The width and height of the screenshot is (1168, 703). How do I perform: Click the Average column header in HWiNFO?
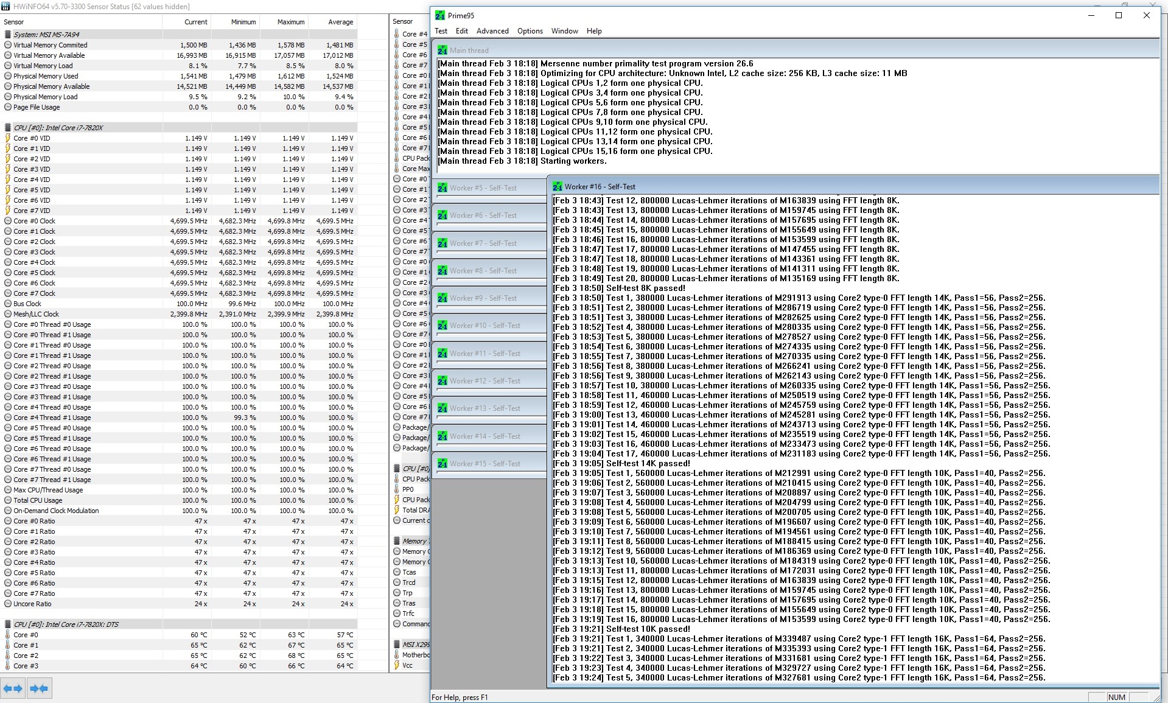(x=333, y=22)
